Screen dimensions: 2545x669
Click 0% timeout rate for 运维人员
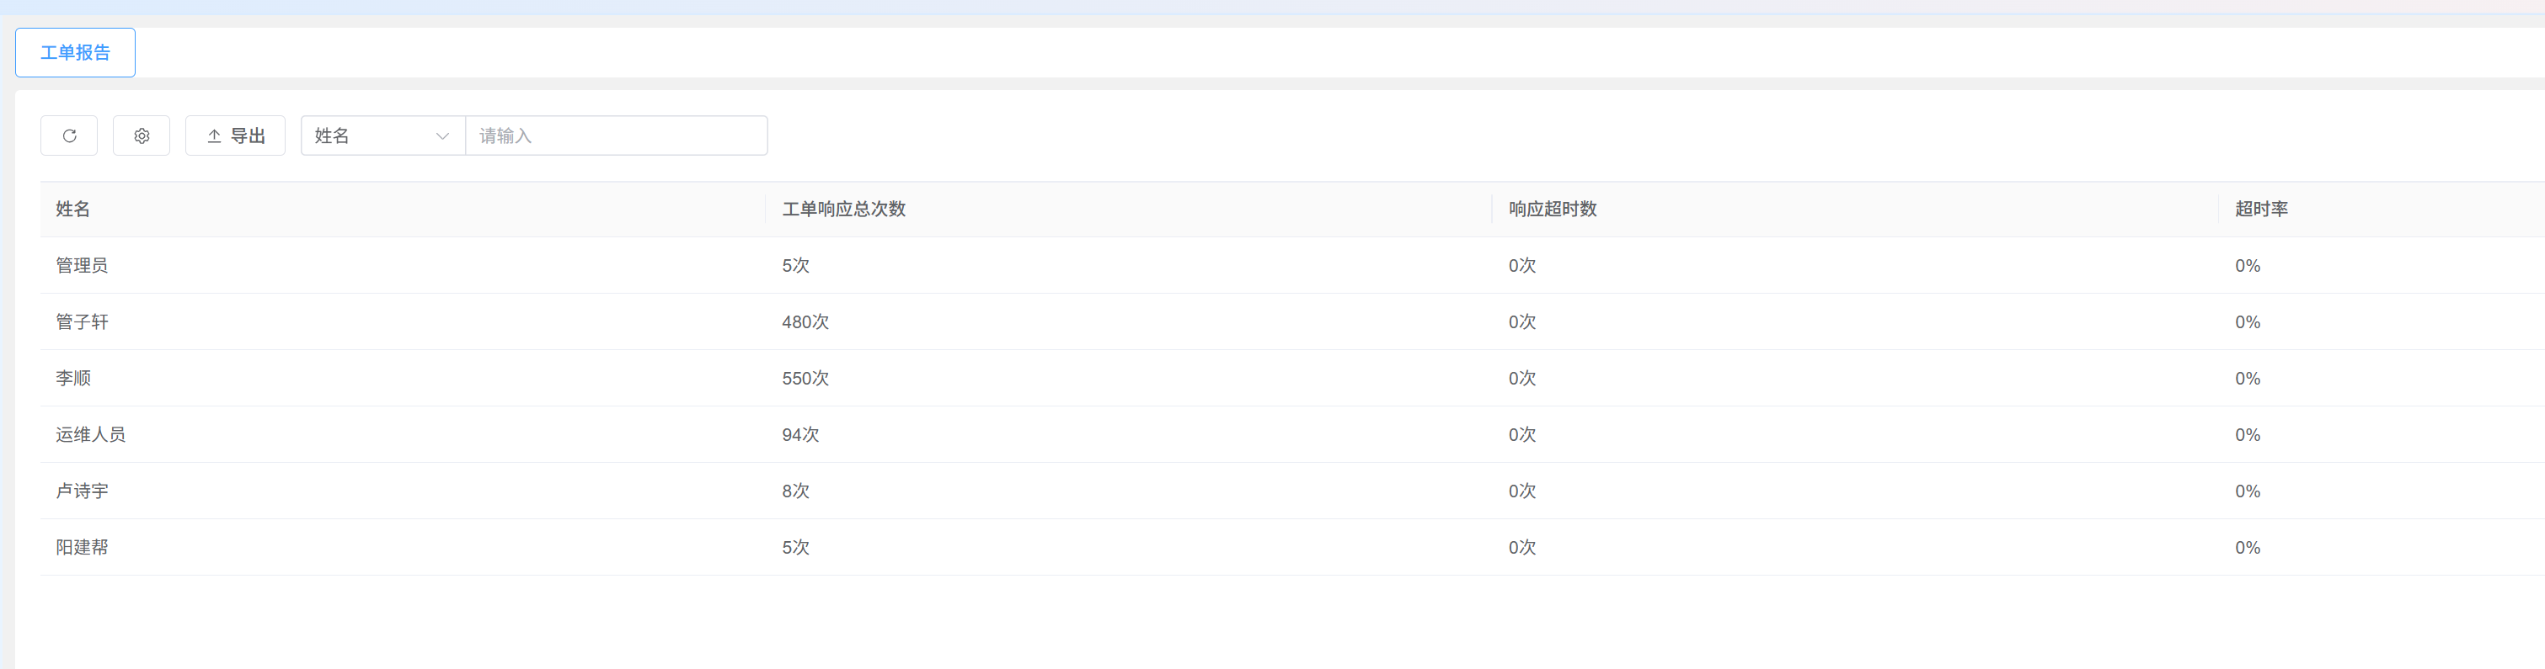coord(2248,434)
